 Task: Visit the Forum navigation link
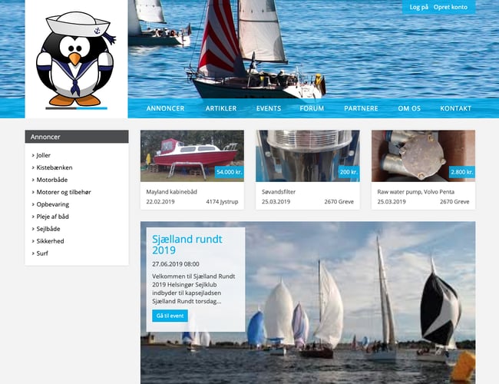pyautogui.click(x=312, y=108)
